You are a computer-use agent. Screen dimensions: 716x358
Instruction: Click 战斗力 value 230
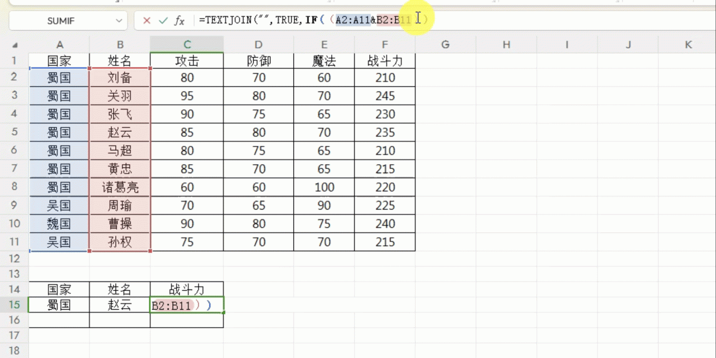coord(385,114)
